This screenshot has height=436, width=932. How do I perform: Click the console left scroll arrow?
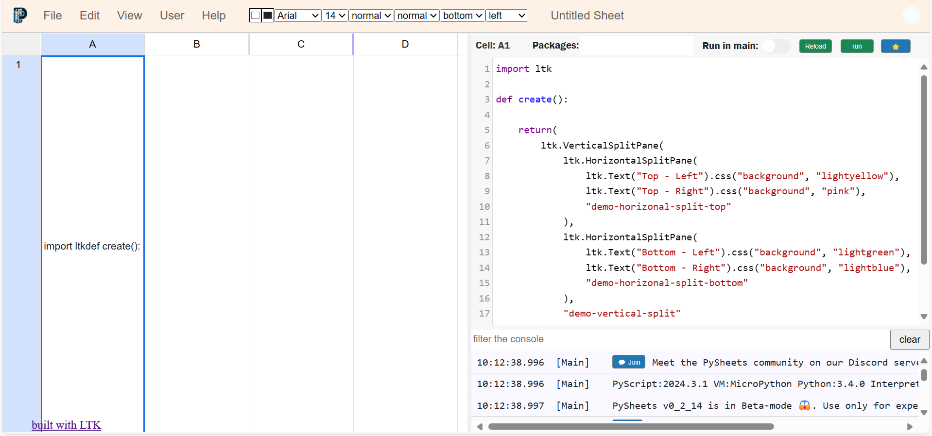480,427
